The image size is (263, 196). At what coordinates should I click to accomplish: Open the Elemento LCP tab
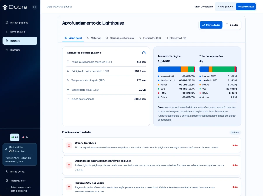[176, 38]
